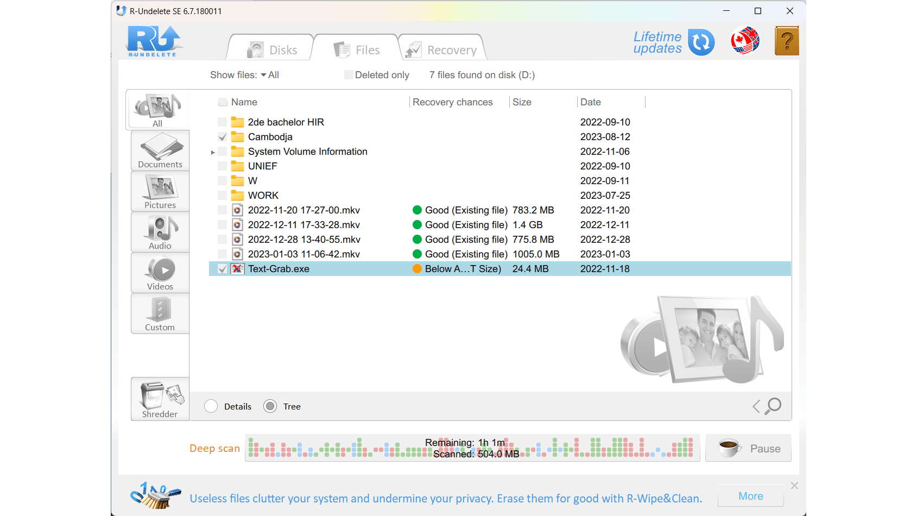Select the All file types category
Image resolution: width=917 pixels, height=516 pixels.
[157, 110]
